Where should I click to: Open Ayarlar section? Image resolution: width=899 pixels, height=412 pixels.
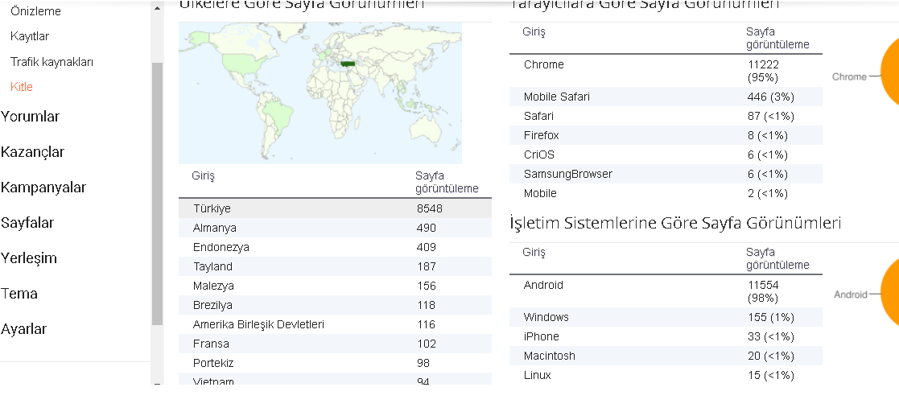[23, 329]
